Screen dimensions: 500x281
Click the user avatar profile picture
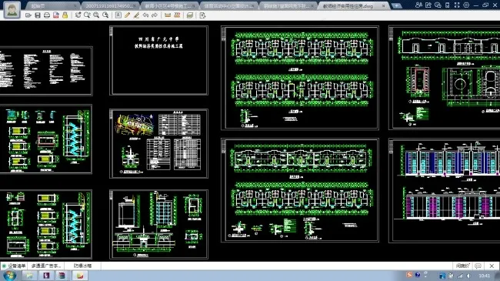pyautogui.click(x=12, y=9)
